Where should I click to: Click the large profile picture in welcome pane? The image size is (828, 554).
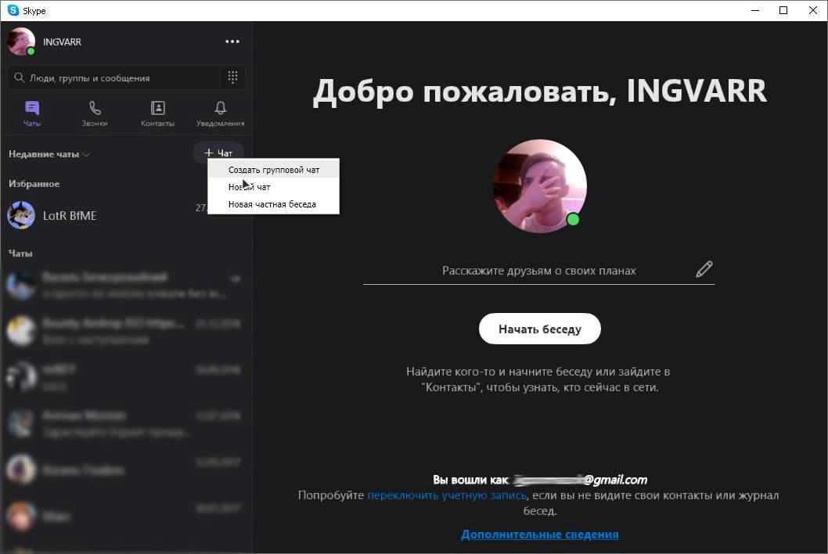[x=540, y=186]
